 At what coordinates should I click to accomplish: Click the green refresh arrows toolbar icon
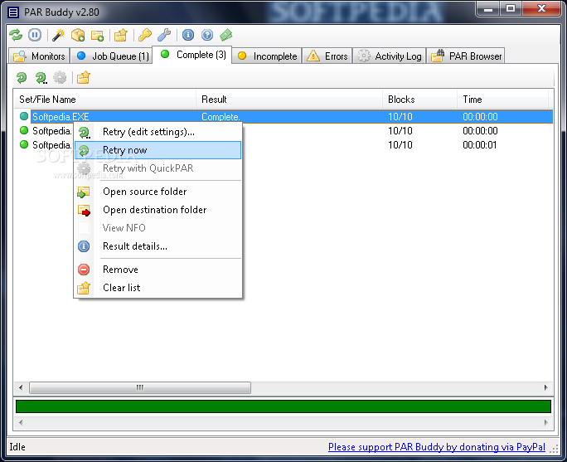tap(16, 35)
